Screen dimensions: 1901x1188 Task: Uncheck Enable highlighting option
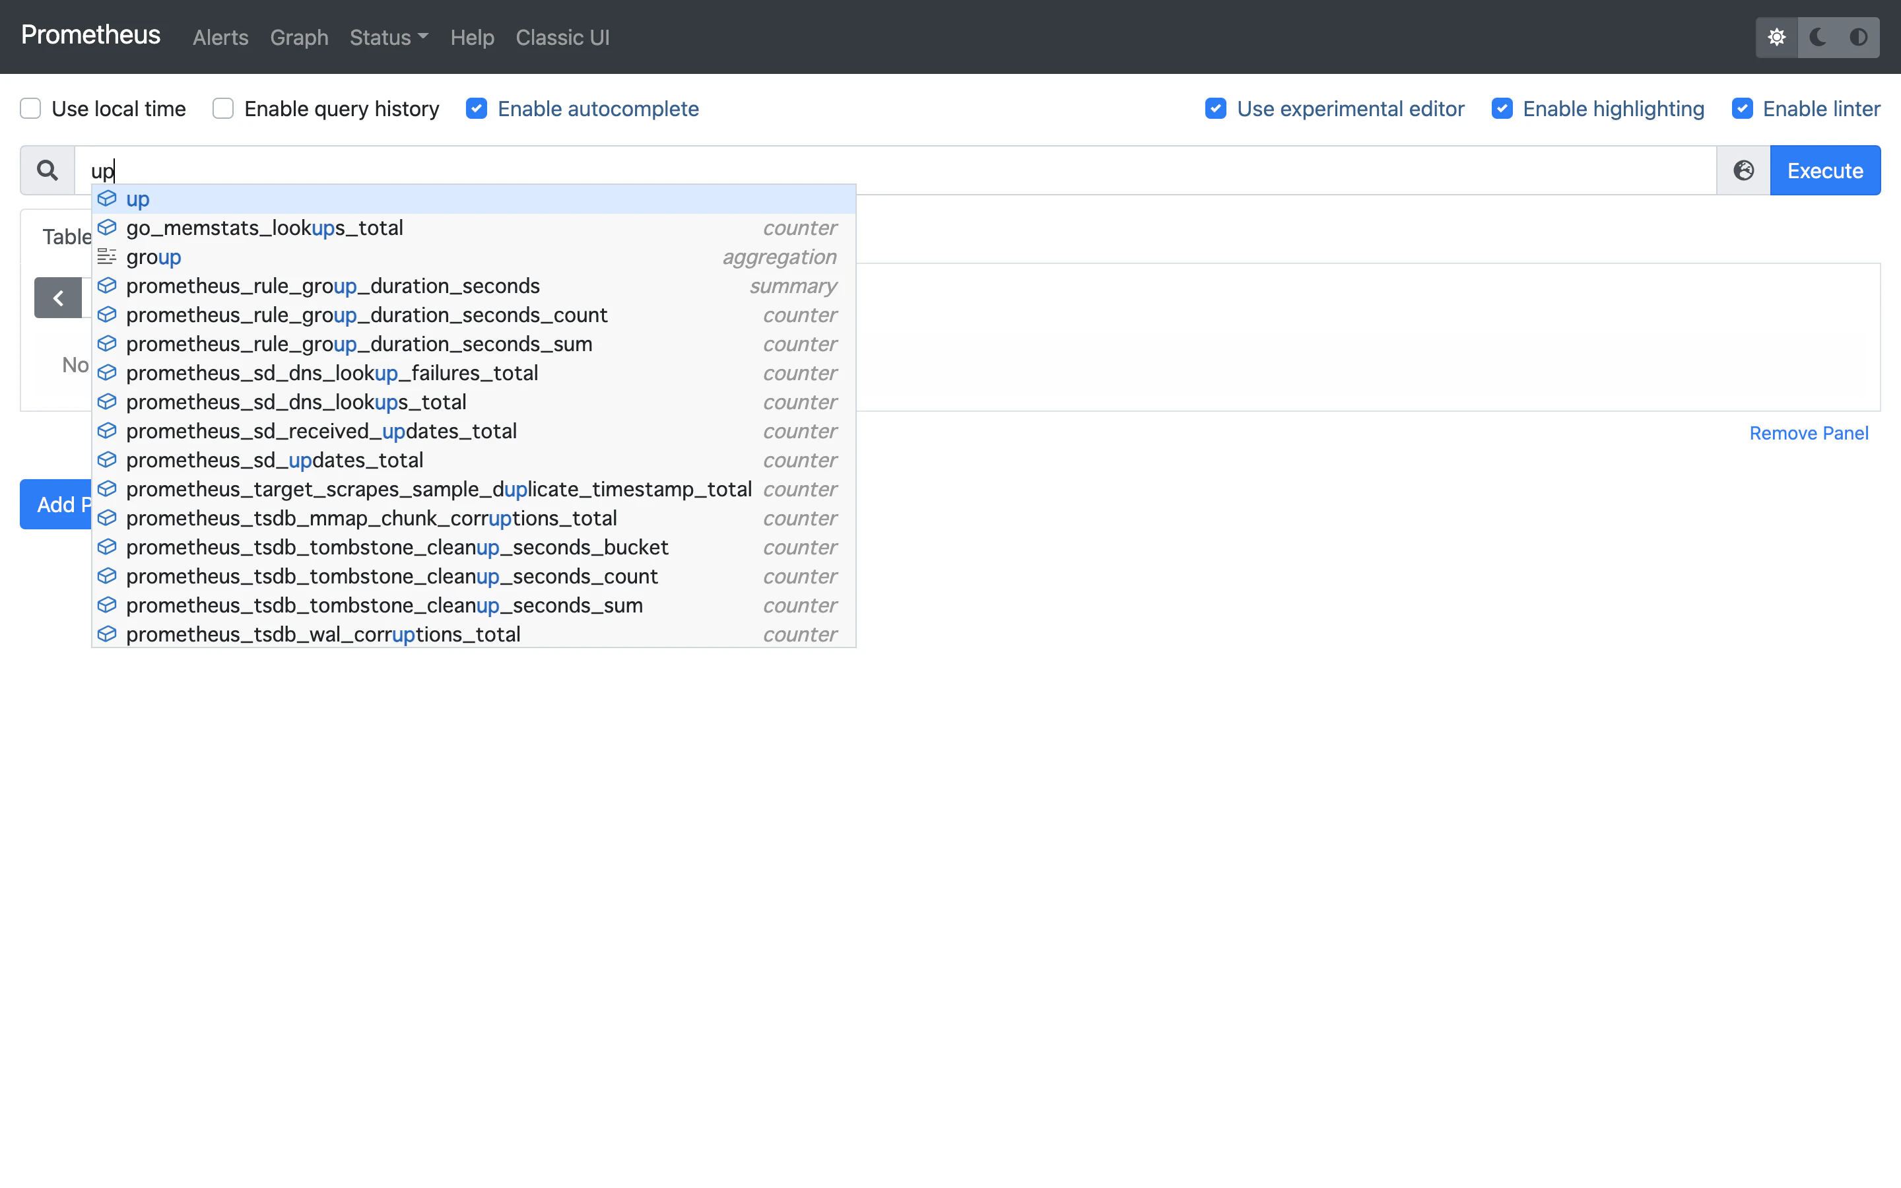click(x=1502, y=108)
